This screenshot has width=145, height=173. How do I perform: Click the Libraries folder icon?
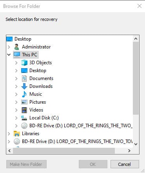coord(17,134)
